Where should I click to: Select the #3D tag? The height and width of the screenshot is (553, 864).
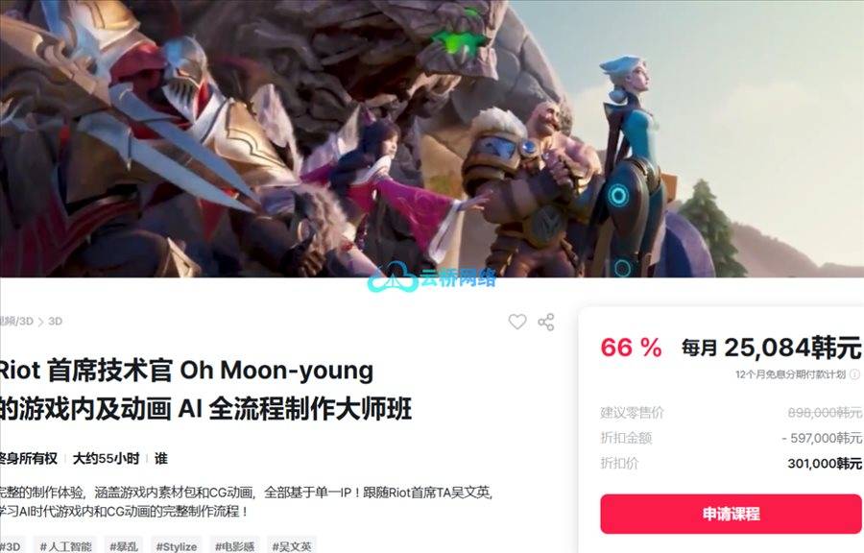pos(11,546)
